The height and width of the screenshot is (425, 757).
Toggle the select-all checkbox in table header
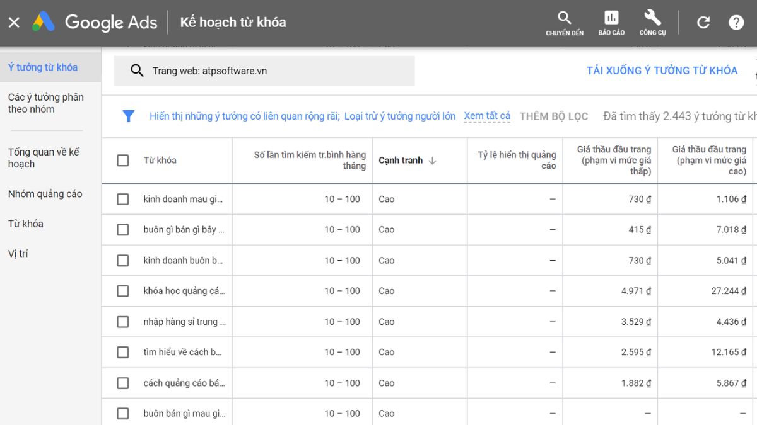123,161
